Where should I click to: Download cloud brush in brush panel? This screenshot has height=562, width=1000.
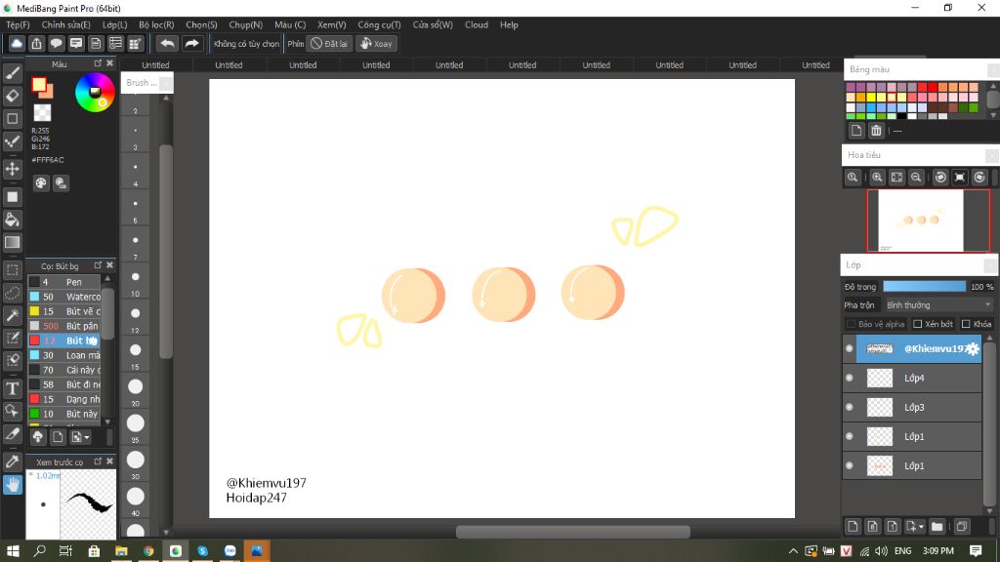click(38, 437)
